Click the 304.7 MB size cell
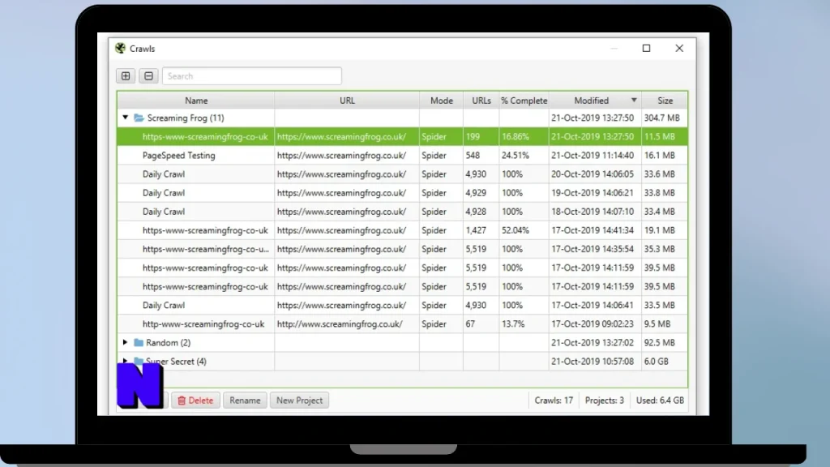This screenshot has width=830, height=467. click(665, 118)
